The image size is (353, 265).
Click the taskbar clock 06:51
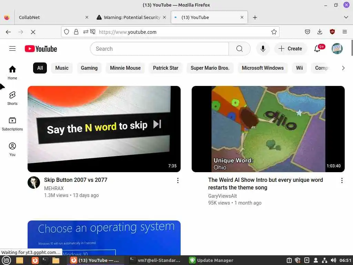tap(345, 260)
